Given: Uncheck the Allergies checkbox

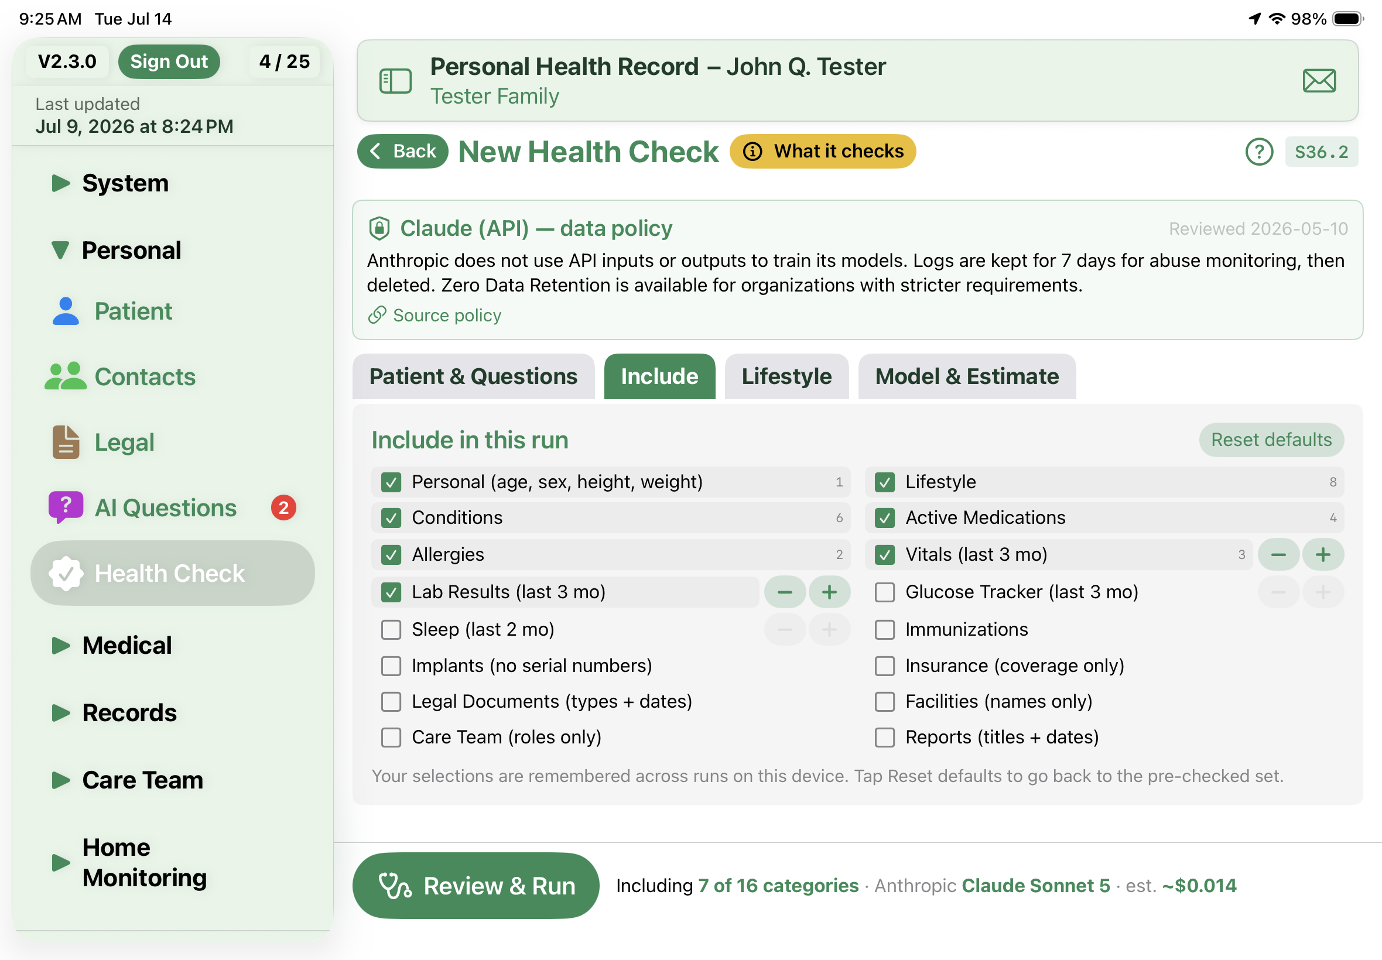Looking at the screenshot, I should [391, 554].
